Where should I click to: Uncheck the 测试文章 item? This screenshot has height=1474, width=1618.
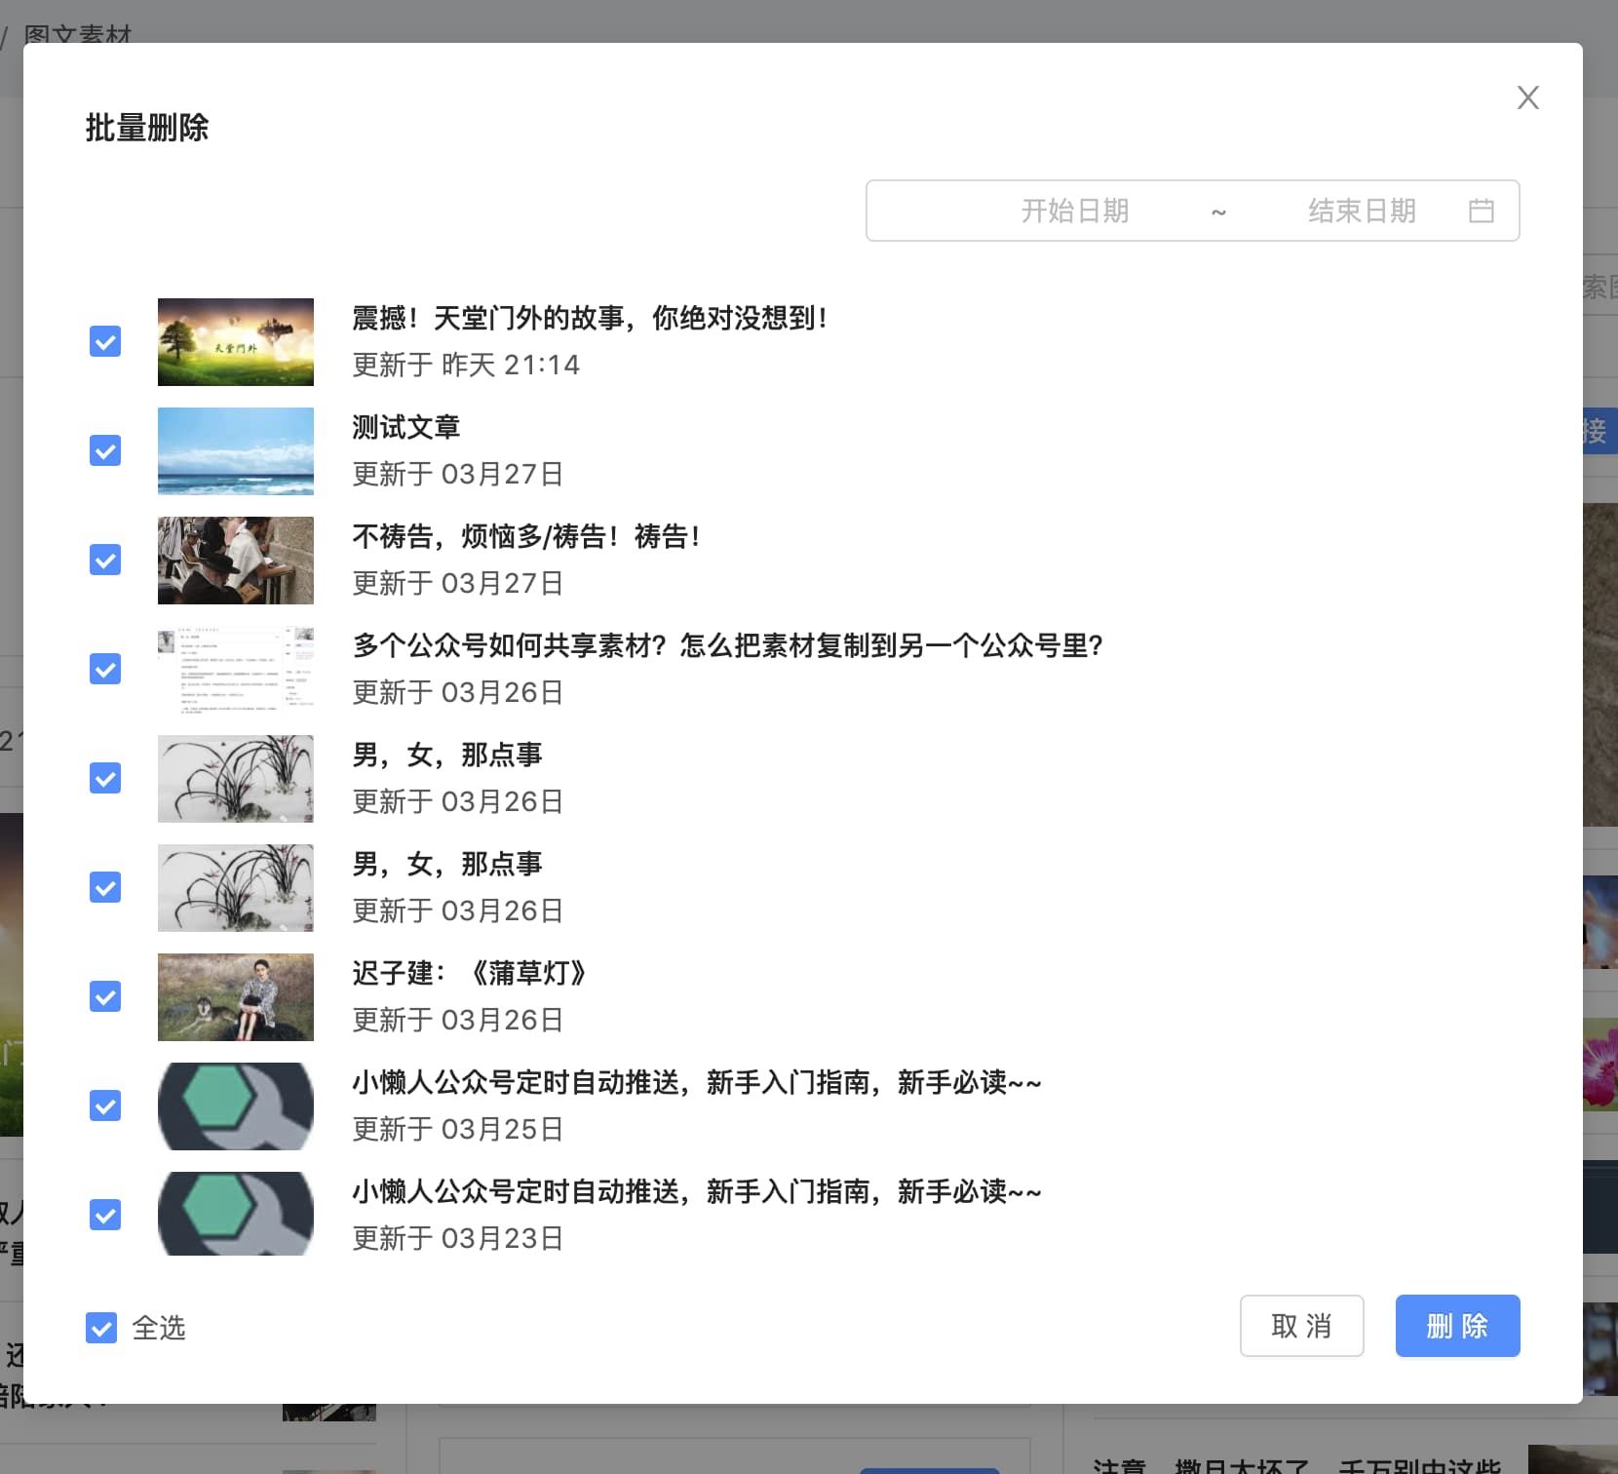(x=104, y=451)
